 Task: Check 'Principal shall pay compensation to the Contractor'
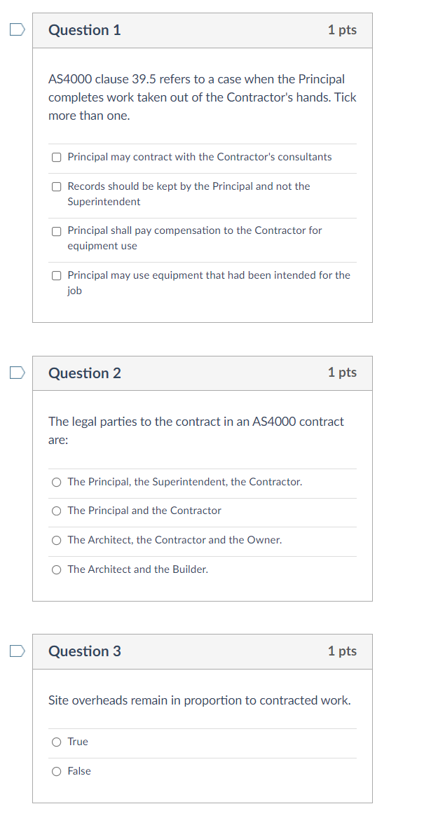[x=56, y=230]
